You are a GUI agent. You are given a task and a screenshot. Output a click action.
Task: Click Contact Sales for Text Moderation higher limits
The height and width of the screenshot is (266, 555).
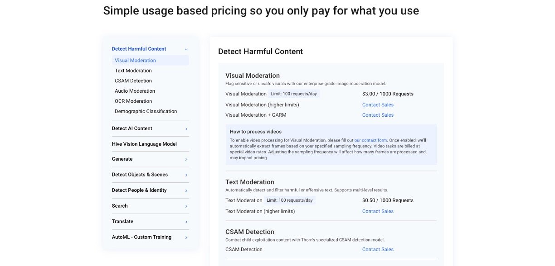click(x=378, y=211)
